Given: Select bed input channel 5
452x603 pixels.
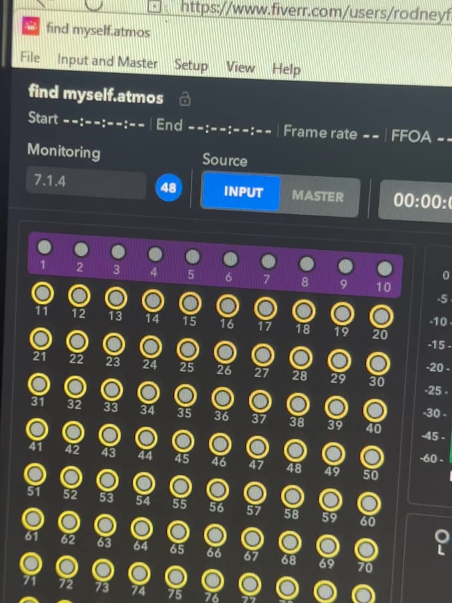Looking at the screenshot, I should (x=193, y=257).
